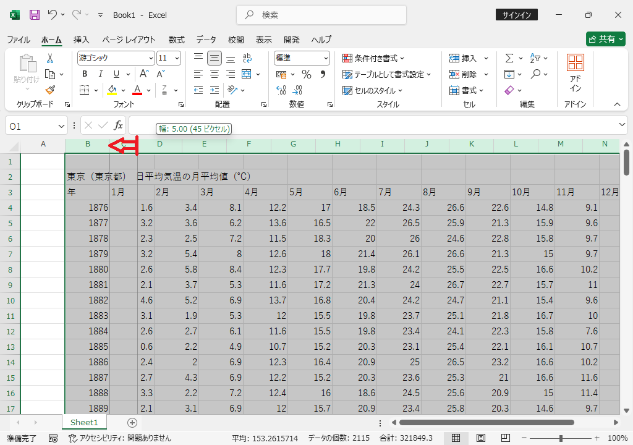Viewport: 633px width, 445px height.
Task: Switch to the 表示 tab
Action: 263,40
